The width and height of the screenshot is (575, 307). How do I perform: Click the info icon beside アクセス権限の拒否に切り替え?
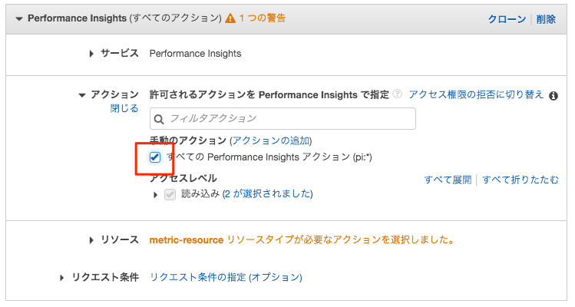(554, 96)
